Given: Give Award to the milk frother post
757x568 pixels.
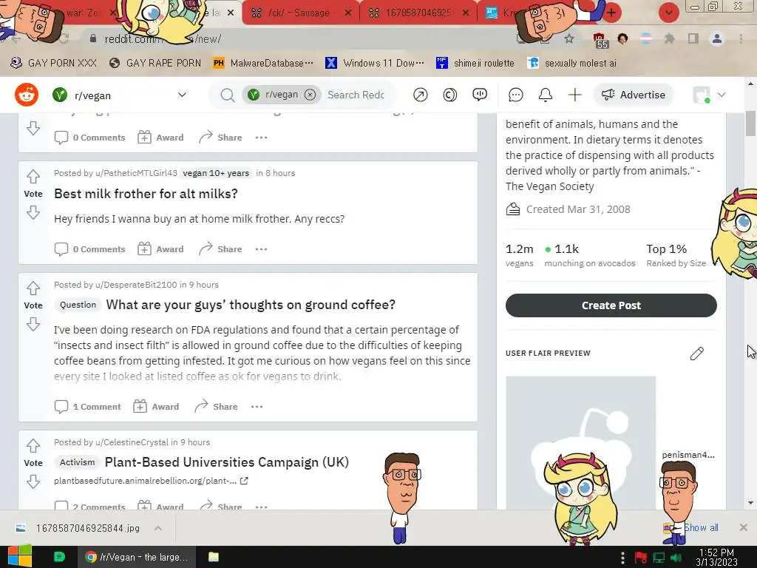Looking at the screenshot, I should tap(160, 249).
